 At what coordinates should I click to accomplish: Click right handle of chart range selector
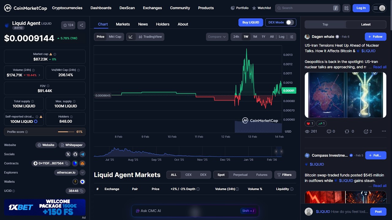[x=281, y=151]
